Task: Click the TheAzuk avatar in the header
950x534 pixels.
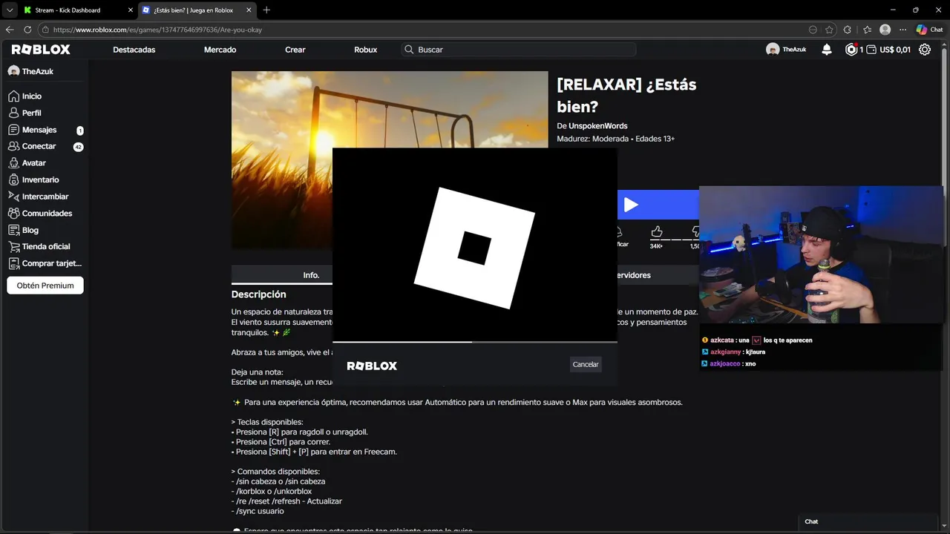Action: click(773, 50)
